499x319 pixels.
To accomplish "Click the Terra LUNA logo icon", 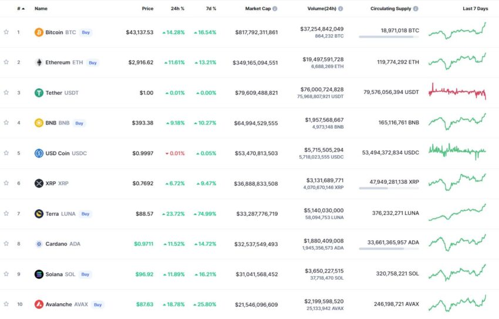I will pyautogui.click(x=39, y=214).
